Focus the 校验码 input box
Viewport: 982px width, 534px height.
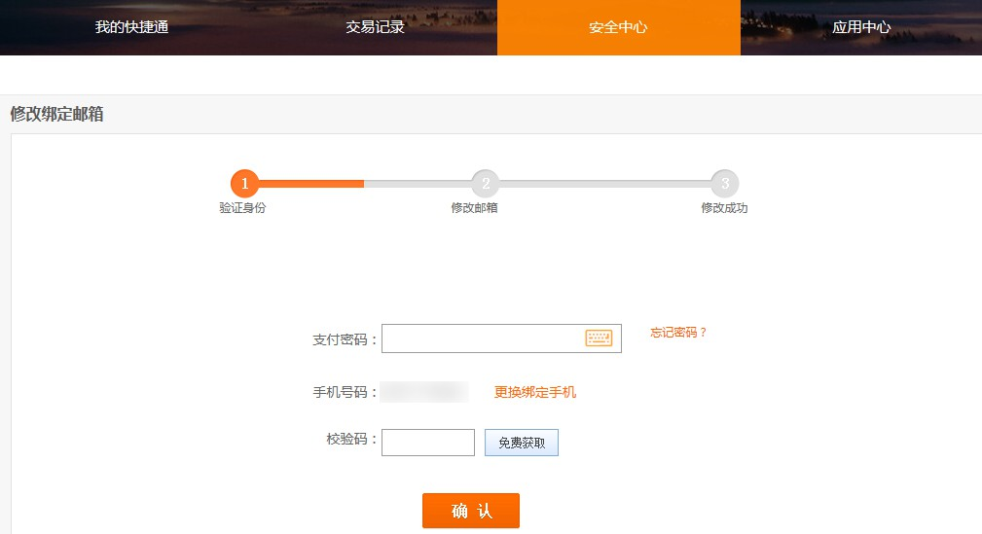[x=428, y=443]
